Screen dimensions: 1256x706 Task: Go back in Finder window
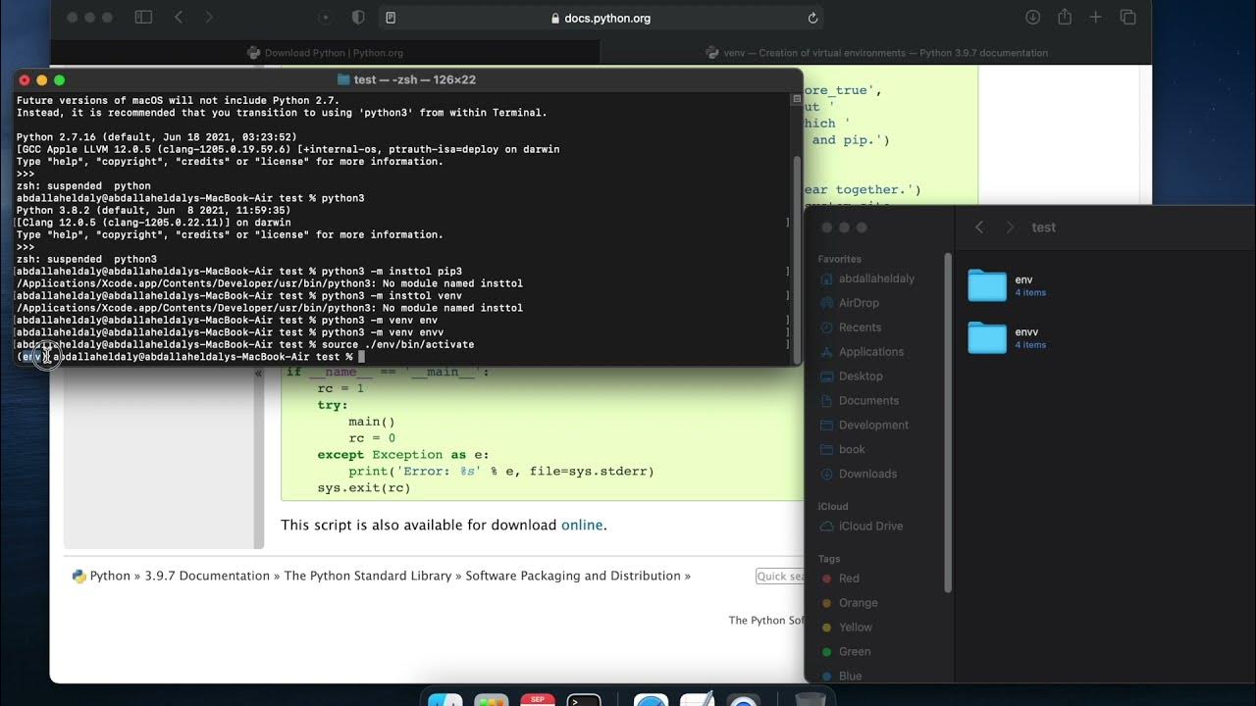pos(978,227)
